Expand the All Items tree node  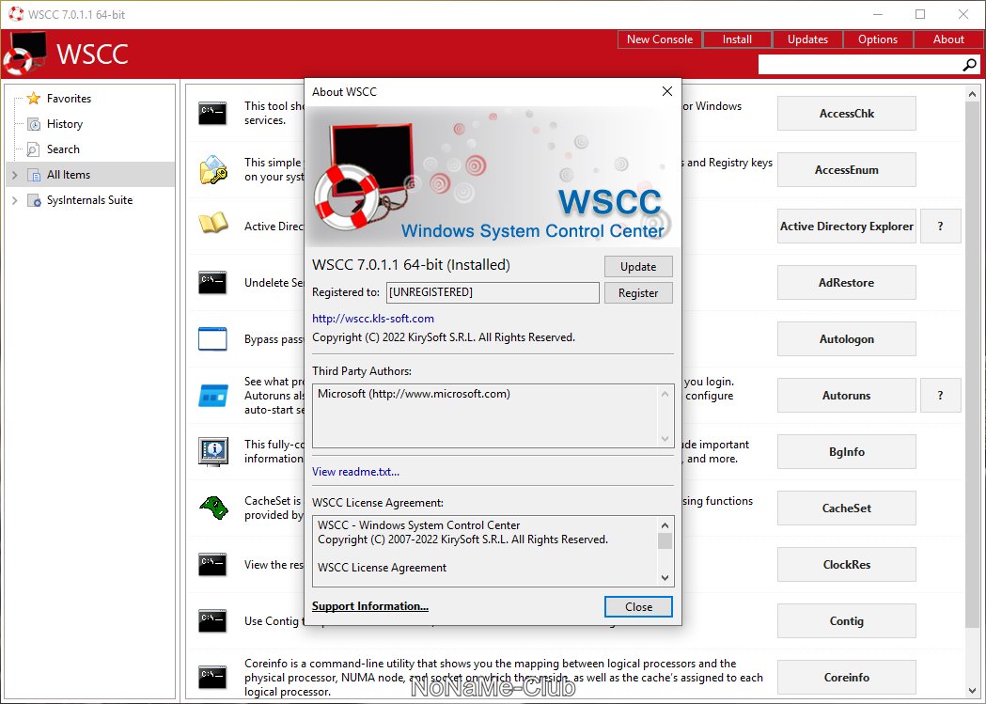pyautogui.click(x=15, y=175)
